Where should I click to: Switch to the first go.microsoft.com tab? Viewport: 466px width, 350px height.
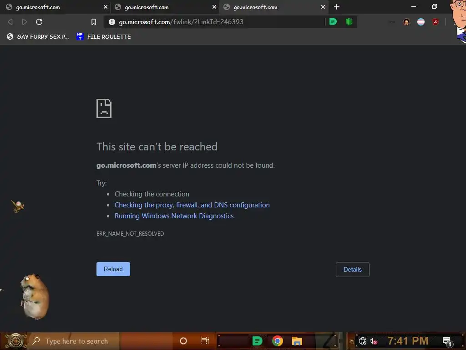coord(55,7)
